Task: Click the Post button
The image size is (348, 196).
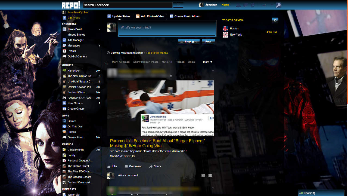Action: [208, 42]
